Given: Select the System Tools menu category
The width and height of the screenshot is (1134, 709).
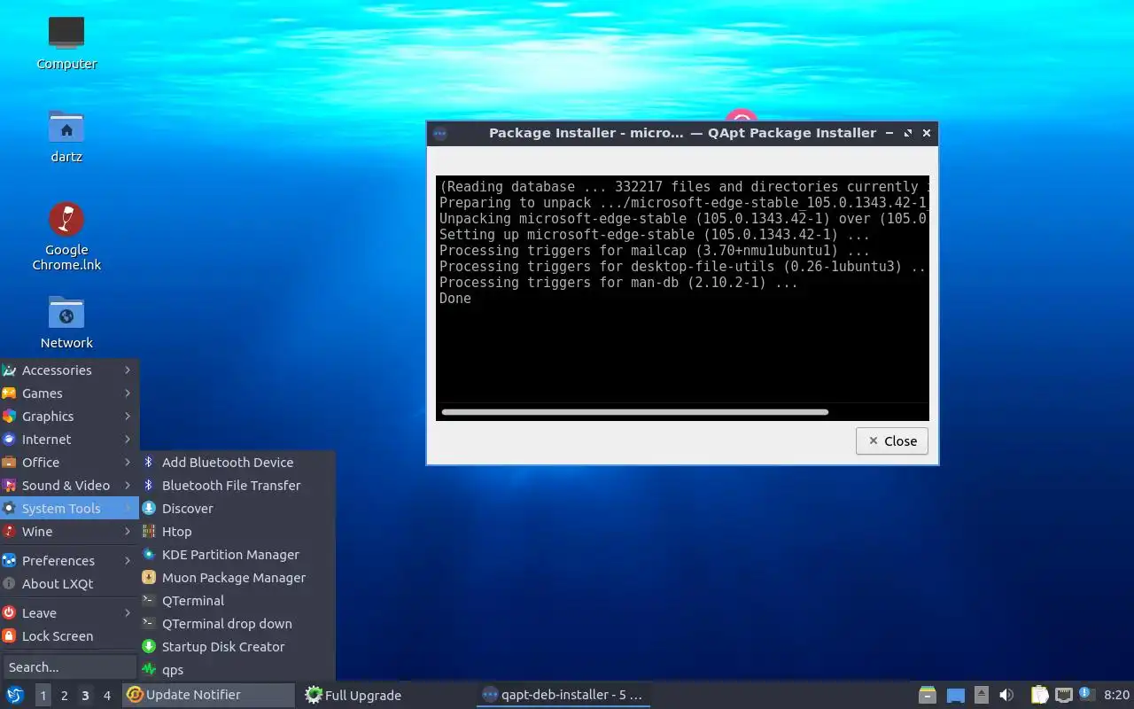Looking at the screenshot, I should pyautogui.click(x=69, y=508).
